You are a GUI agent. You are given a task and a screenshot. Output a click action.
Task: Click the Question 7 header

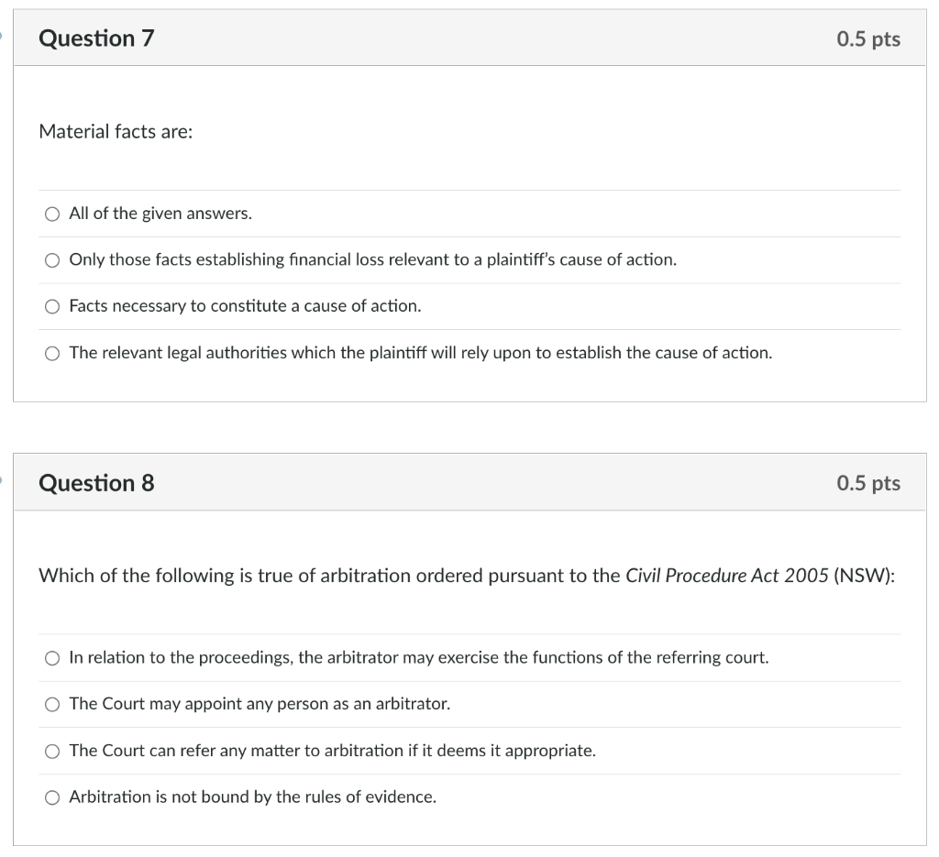tap(95, 38)
